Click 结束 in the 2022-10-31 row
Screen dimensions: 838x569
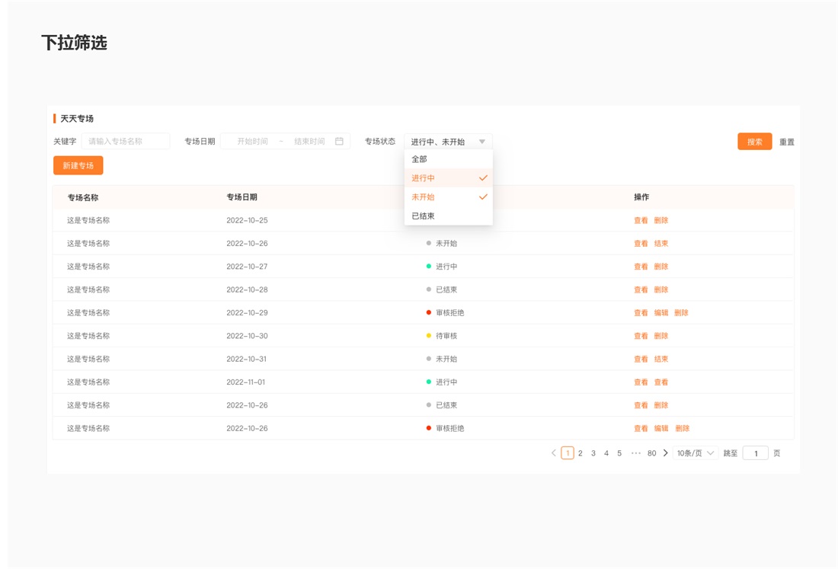[661, 359]
